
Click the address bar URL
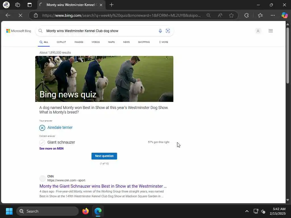tap(121, 15)
